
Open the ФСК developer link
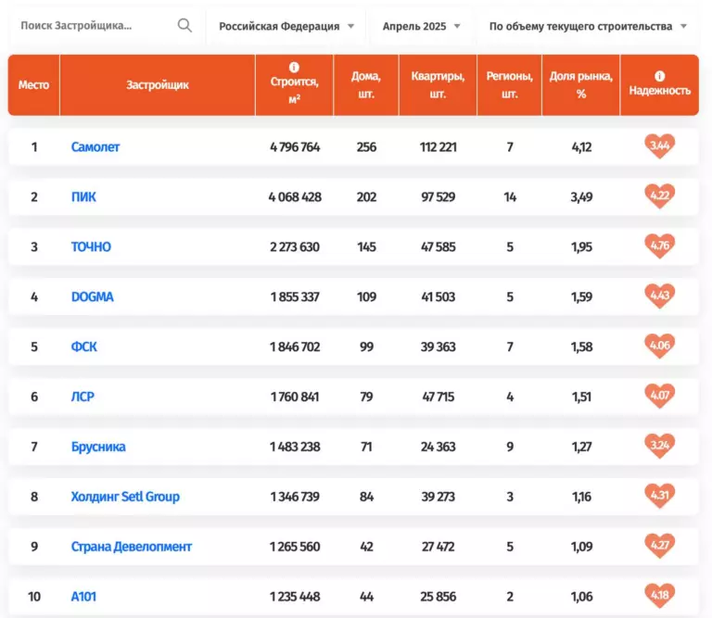point(84,347)
